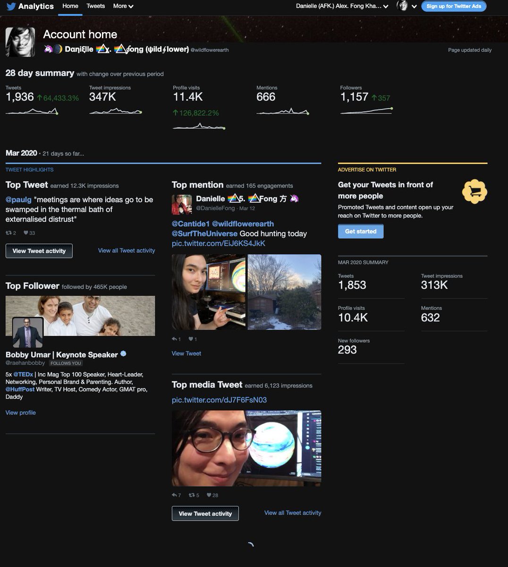Click the @TEDx link in bio

(23, 374)
